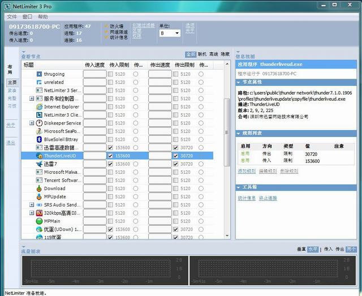362x296 pixels.
Task: Click the 服务和控制器 row icon
Action: [39, 98]
